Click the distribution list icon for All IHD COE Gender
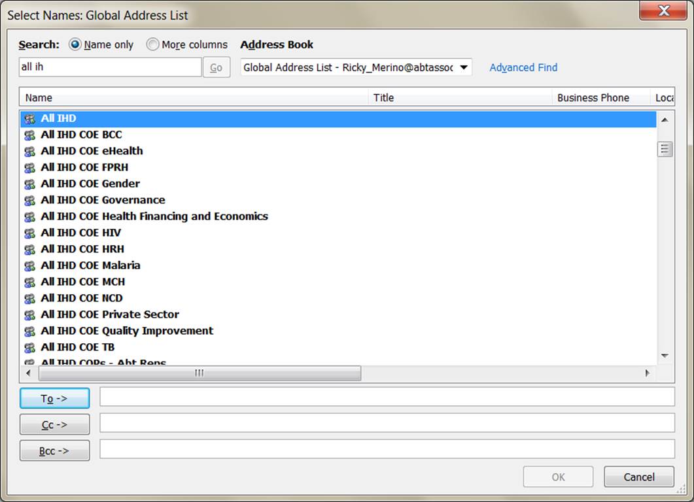Image resolution: width=694 pixels, height=502 pixels. [x=29, y=184]
